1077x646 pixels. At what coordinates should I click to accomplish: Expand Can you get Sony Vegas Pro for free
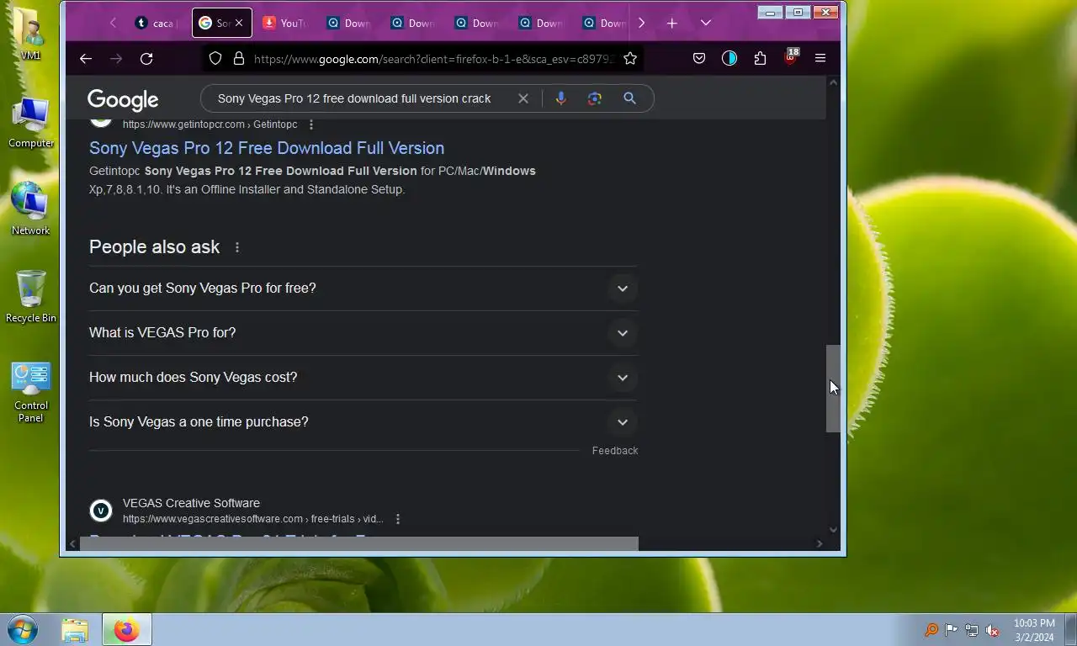point(363,289)
